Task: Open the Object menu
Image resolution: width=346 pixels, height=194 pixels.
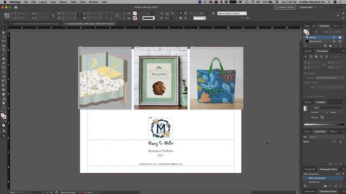Action: [x=63, y=2]
